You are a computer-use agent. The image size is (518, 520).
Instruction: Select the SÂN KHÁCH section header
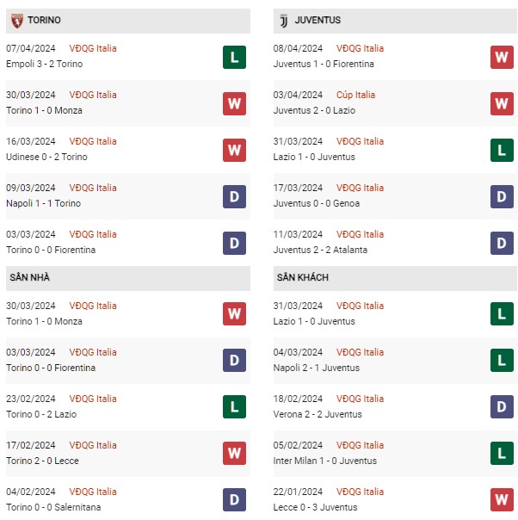point(395,278)
